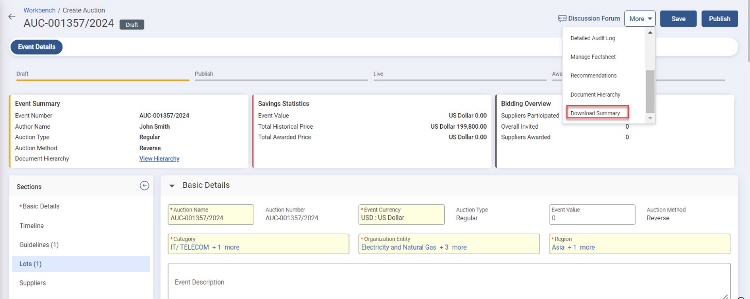Open the Discussion Forum

pyautogui.click(x=589, y=19)
